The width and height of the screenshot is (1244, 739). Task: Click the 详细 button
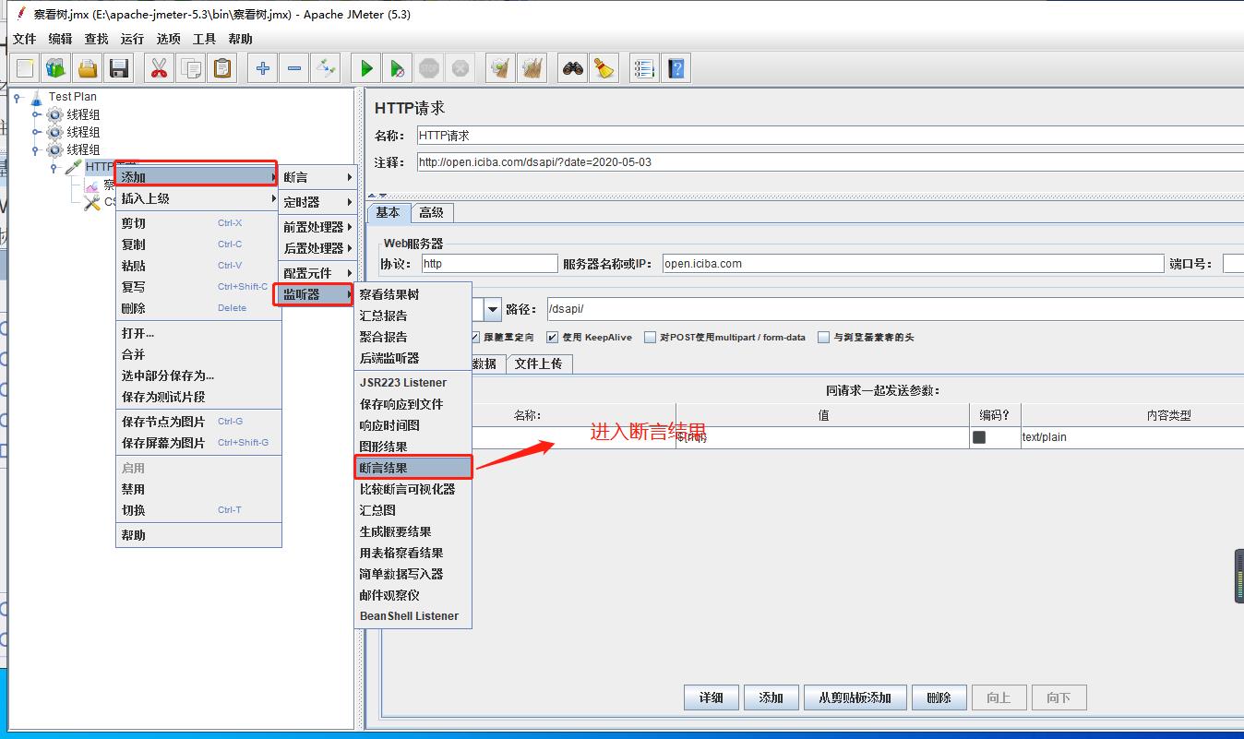[712, 697]
